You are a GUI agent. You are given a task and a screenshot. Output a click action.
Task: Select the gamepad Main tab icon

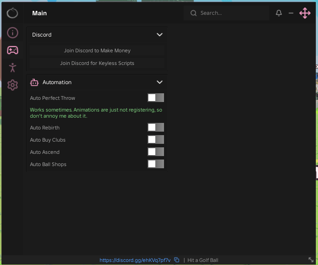click(x=13, y=50)
